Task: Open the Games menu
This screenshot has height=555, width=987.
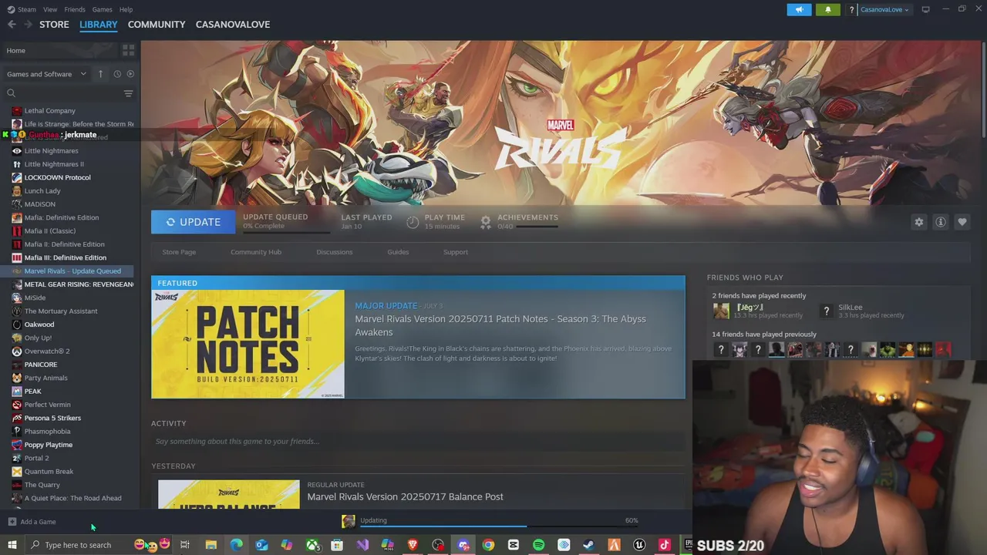Action: click(102, 9)
